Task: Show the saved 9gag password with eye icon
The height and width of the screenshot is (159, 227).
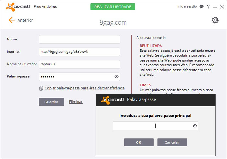Action: pos(116,77)
